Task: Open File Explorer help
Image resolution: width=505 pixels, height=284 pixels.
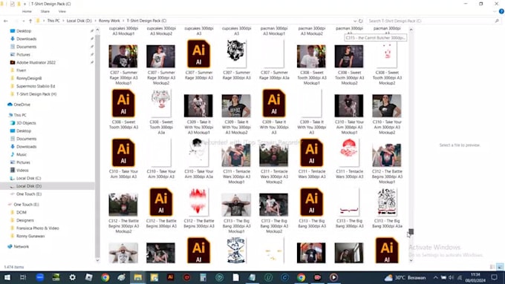Action: [x=501, y=11]
